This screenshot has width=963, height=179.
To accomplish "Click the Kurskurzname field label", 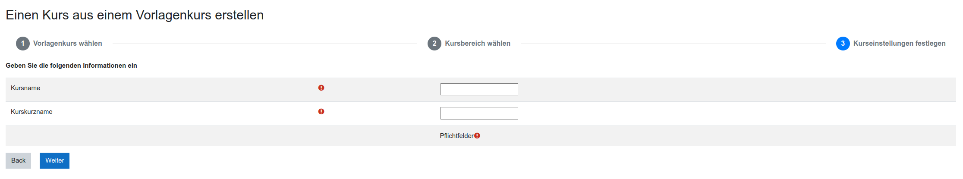I will coord(31,112).
